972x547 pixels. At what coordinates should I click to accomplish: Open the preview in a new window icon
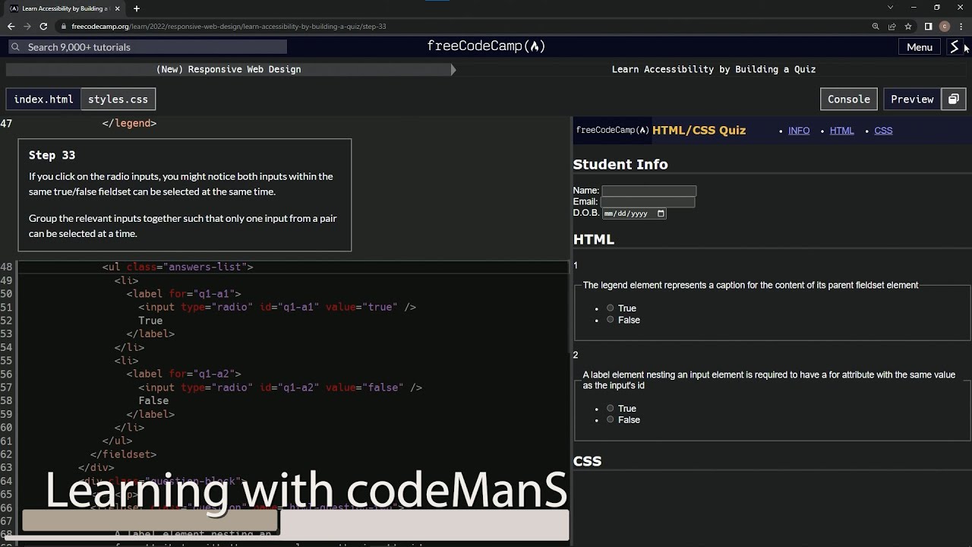coord(954,99)
